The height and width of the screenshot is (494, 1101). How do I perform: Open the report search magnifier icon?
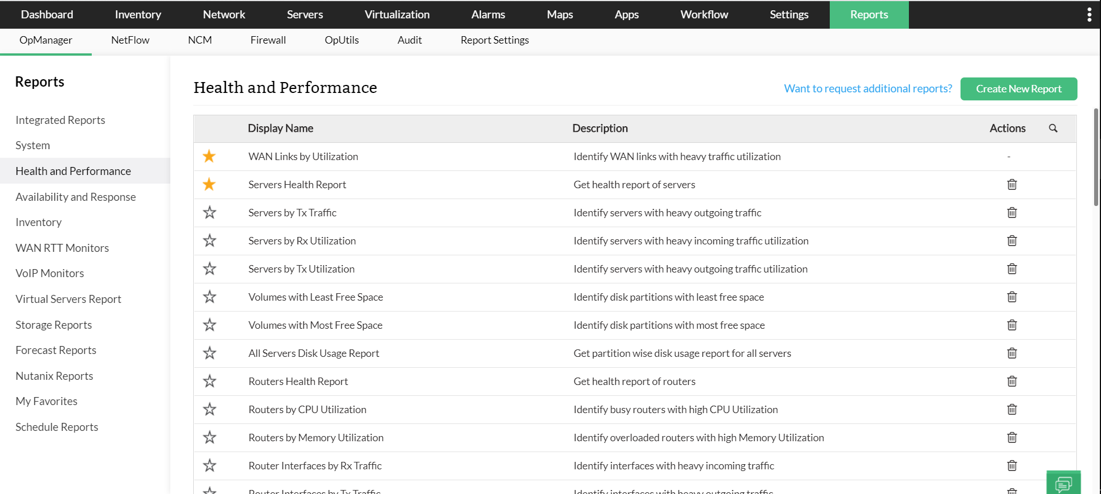click(x=1053, y=129)
